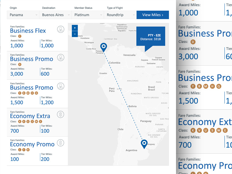Click class Y badge in Business Promo

click(x=20, y=93)
